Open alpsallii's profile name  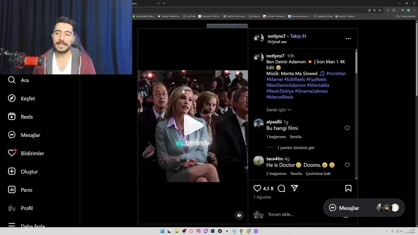(x=274, y=122)
